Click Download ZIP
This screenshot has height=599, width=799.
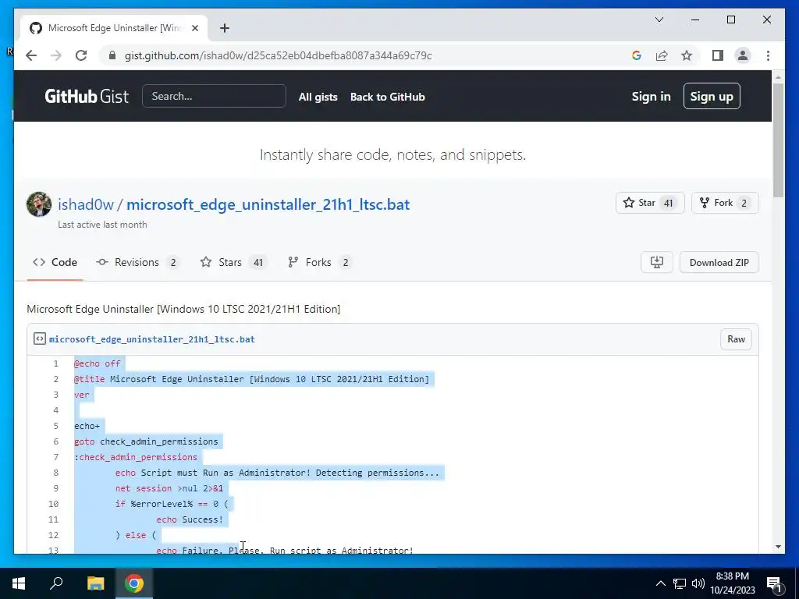(x=719, y=262)
